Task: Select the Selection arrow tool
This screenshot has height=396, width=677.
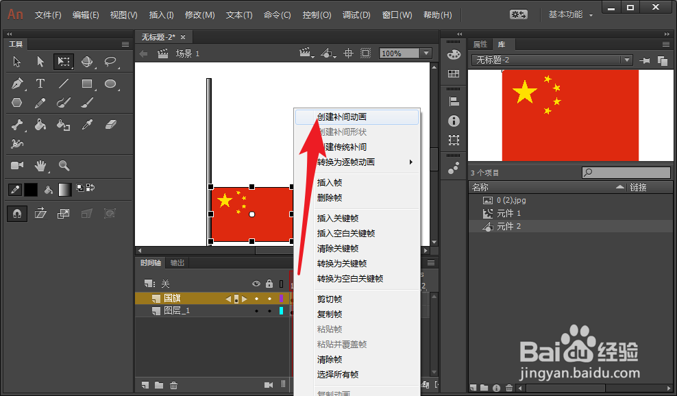Action: pos(17,62)
